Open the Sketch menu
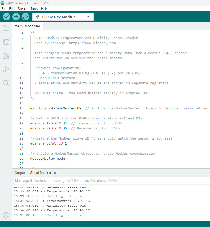This screenshot has height=227, width=210. tap(22, 9)
